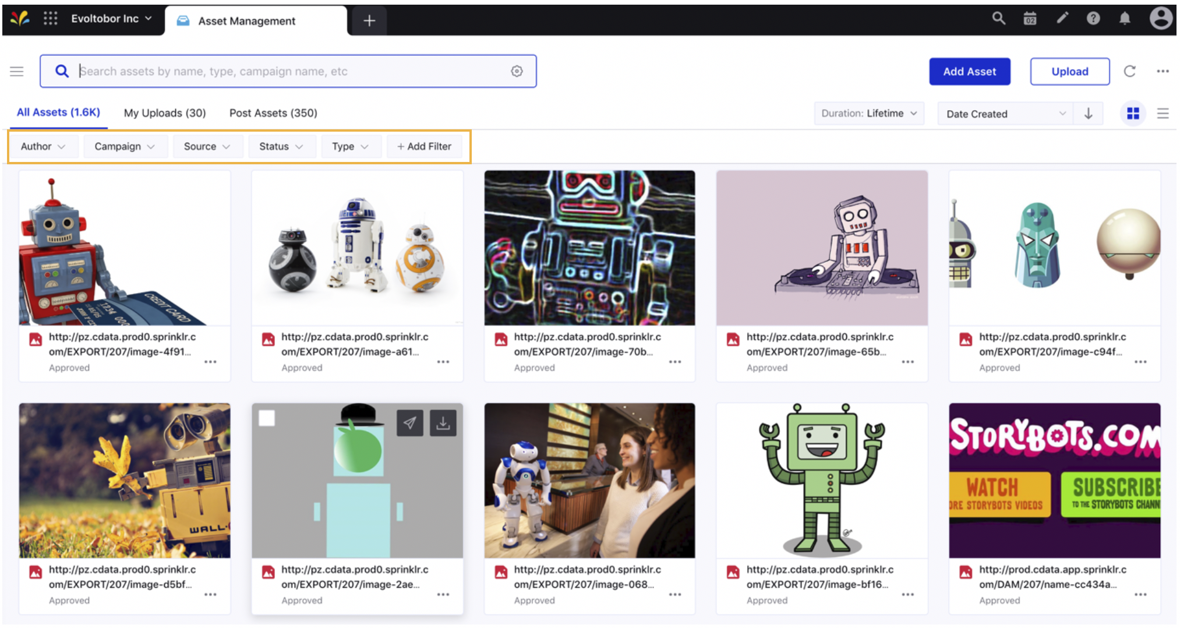Open options menu for image-4f91 asset
The width and height of the screenshot is (1180, 628).
point(210,362)
